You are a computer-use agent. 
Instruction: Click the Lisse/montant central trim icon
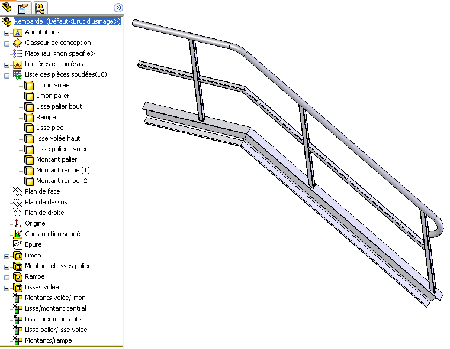click(18, 308)
